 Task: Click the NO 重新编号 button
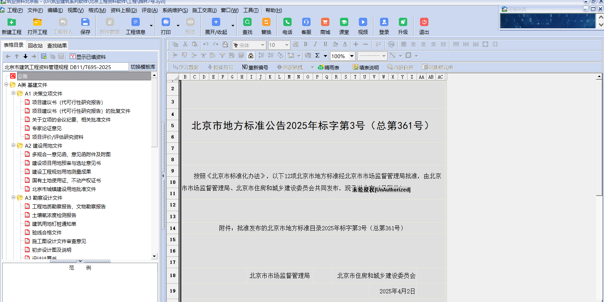(255, 68)
